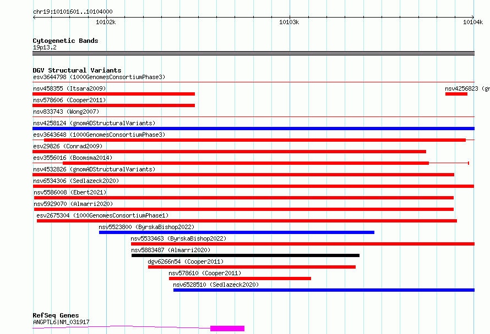Screen dimensions: 490x334
Task: Click the red bar of nsv5533463
Action: coord(303,244)
